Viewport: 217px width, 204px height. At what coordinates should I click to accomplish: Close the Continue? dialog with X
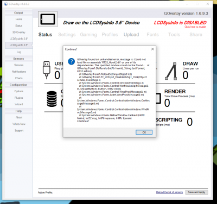152,49
